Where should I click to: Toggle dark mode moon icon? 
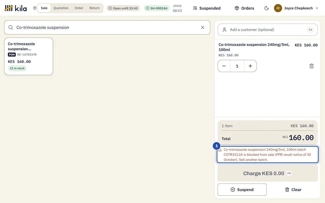pos(267,8)
